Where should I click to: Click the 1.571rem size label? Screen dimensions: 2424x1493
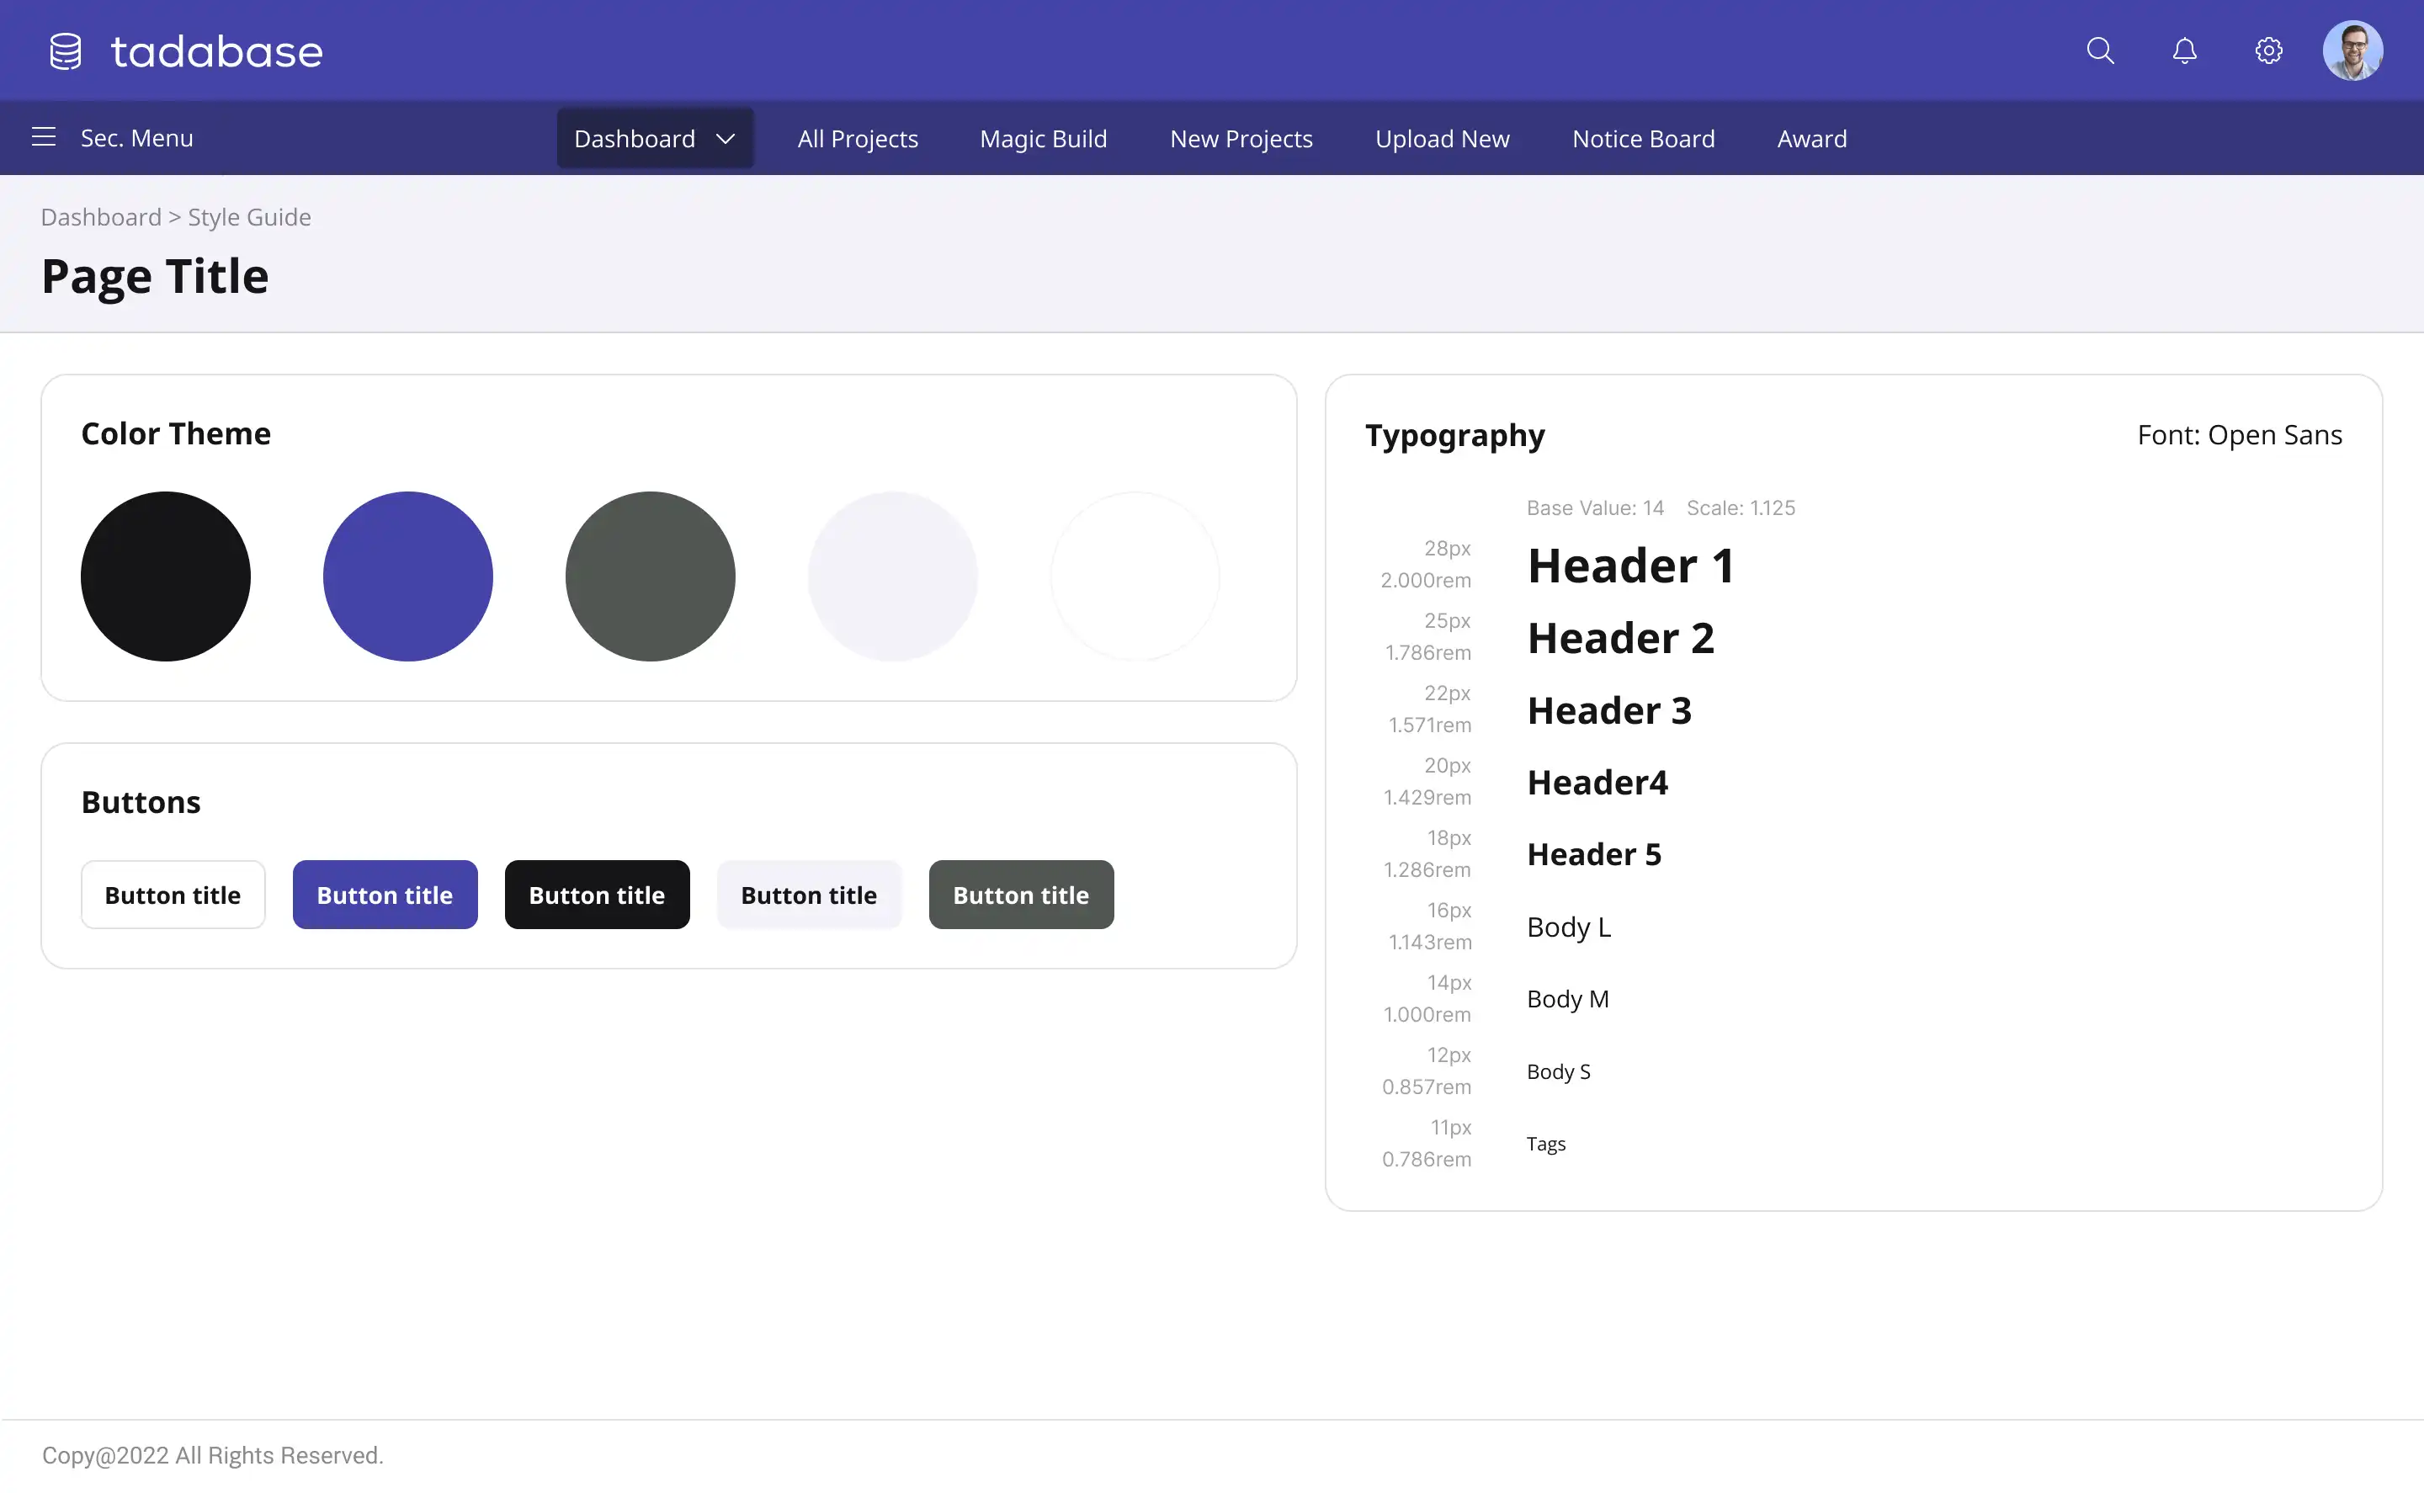click(1430, 725)
